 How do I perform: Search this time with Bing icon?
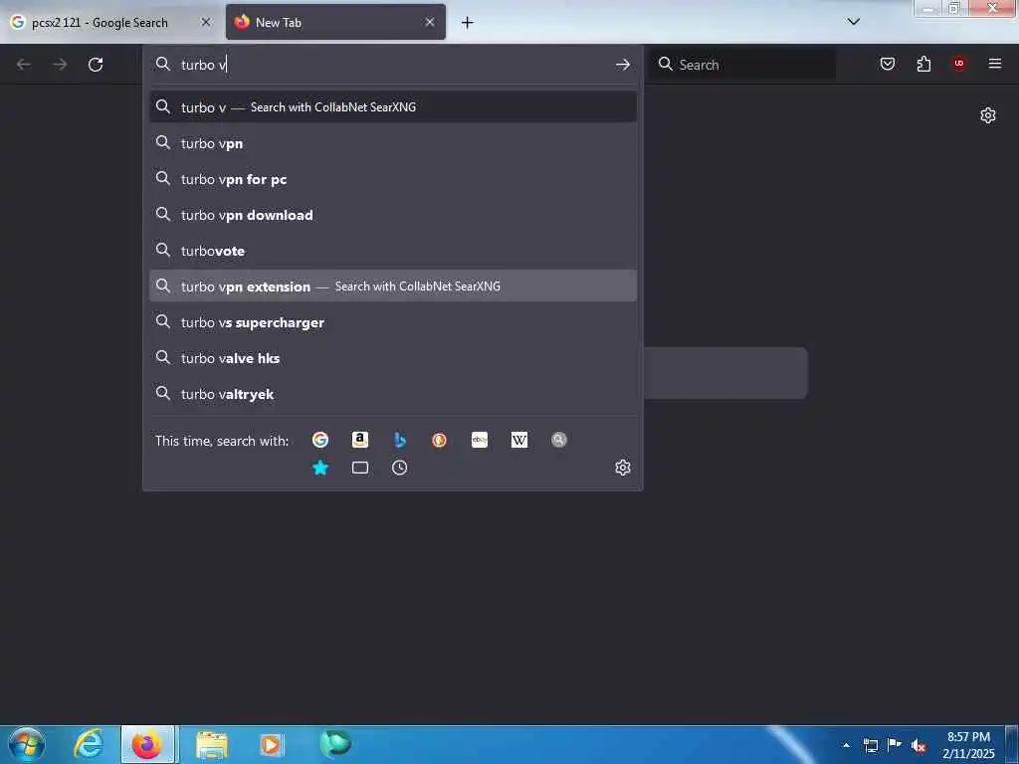click(400, 440)
